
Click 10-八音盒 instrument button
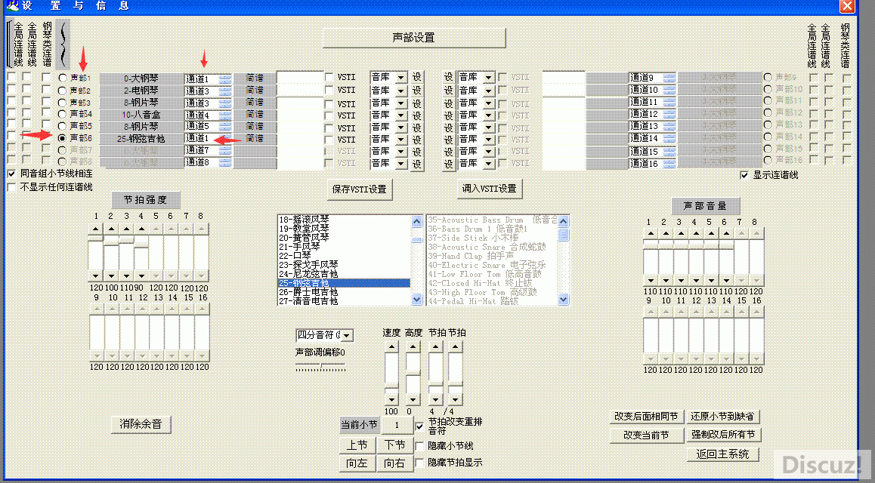tap(142, 115)
